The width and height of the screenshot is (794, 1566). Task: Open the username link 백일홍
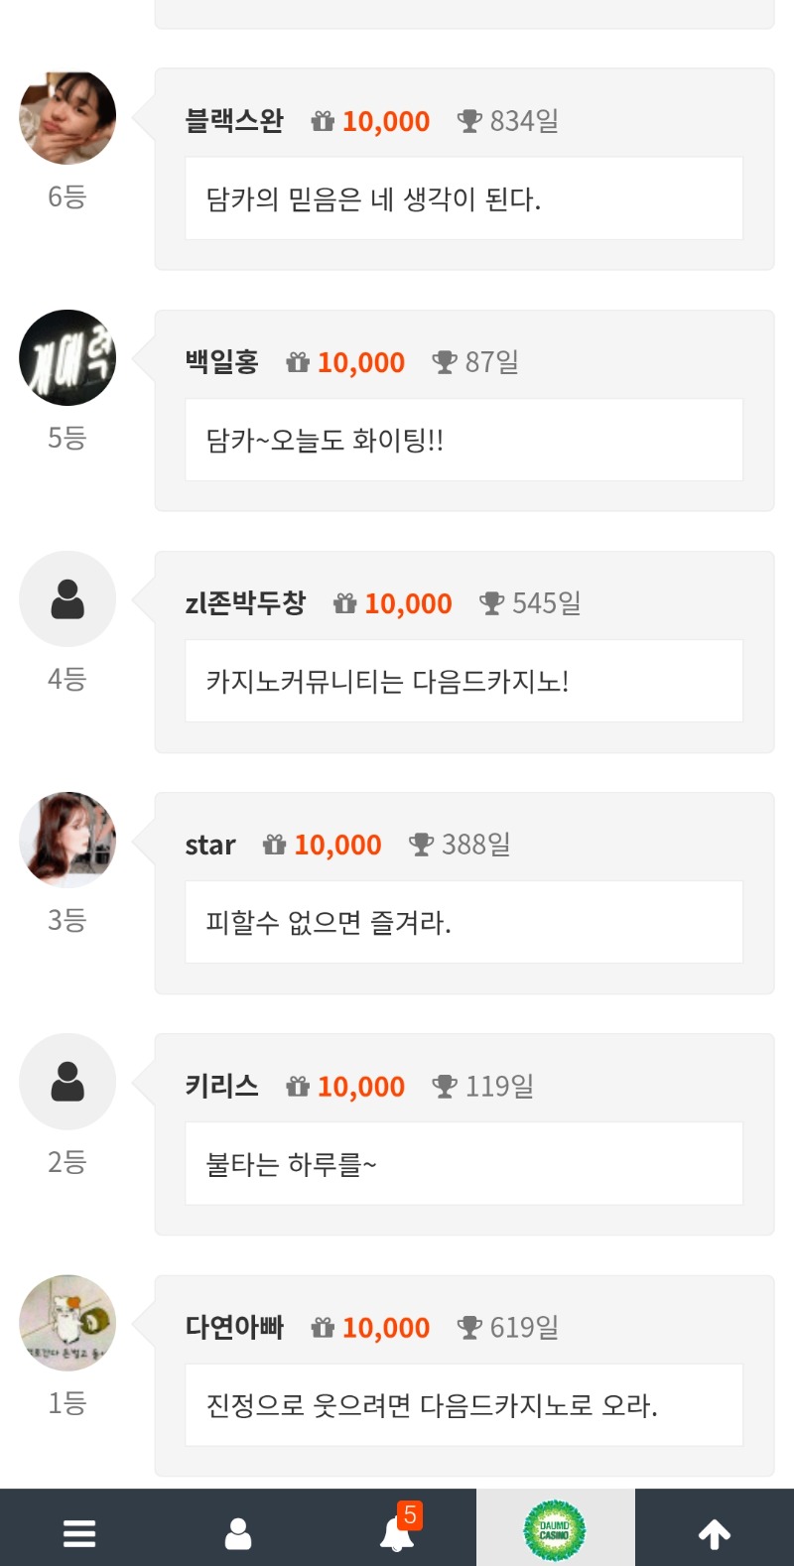pos(221,362)
